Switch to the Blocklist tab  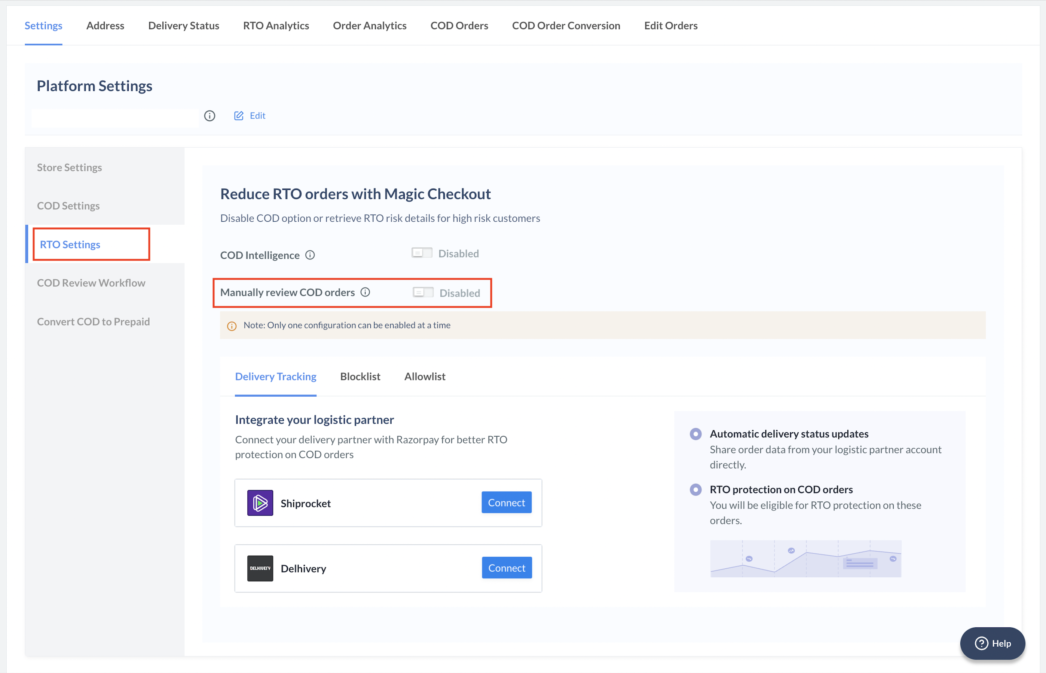coord(360,376)
